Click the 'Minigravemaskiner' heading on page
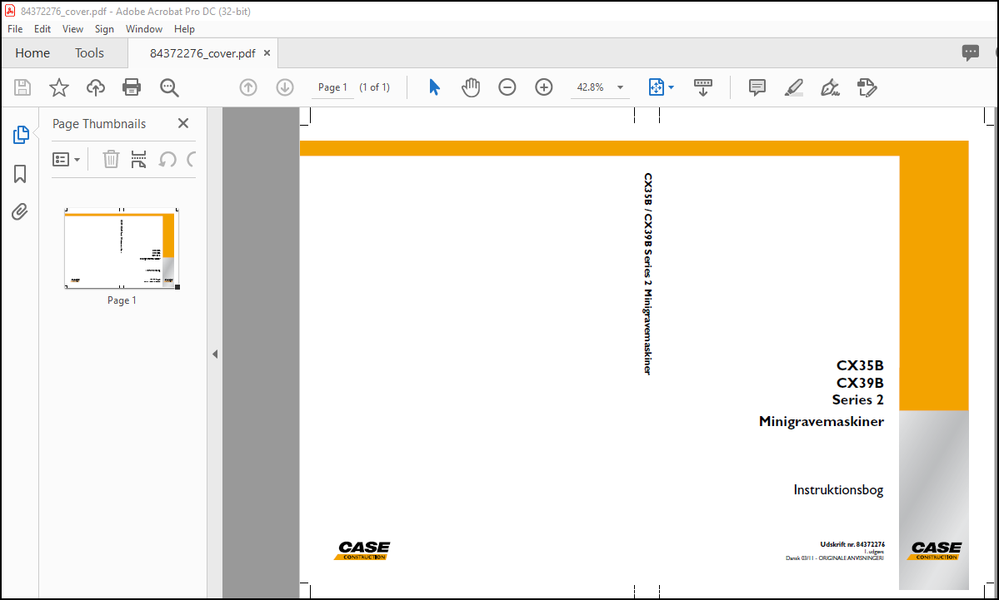This screenshot has width=999, height=600. 822,421
